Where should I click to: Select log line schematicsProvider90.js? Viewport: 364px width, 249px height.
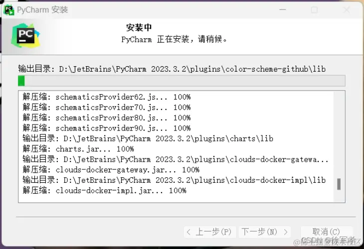pos(107,128)
